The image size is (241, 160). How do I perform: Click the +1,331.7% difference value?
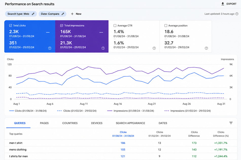[221, 143]
